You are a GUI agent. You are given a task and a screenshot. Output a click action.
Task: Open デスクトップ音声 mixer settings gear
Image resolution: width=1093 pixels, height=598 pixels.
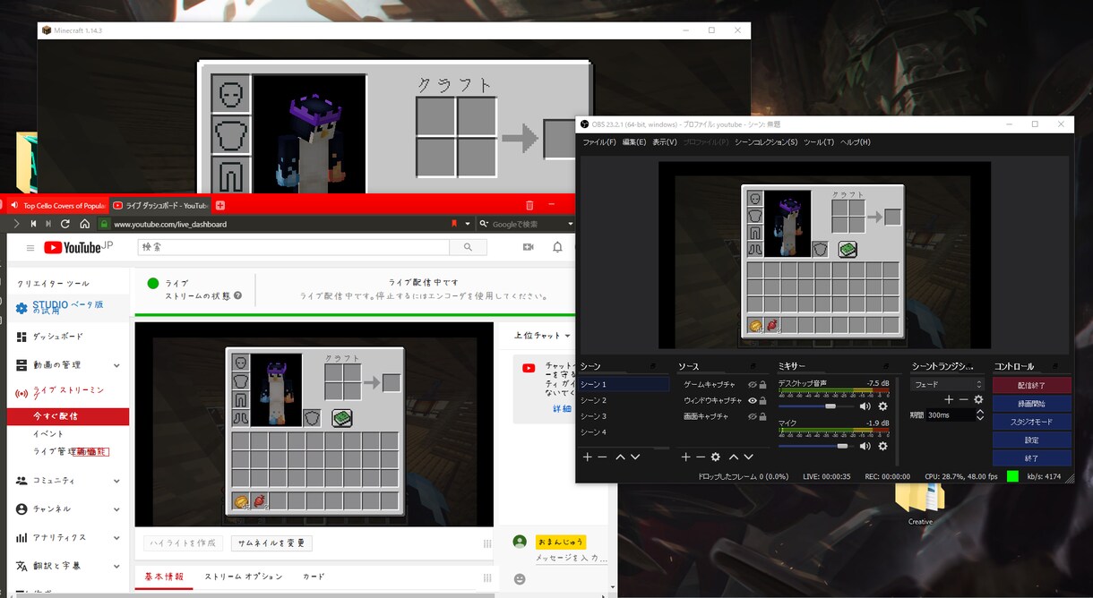point(882,406)
